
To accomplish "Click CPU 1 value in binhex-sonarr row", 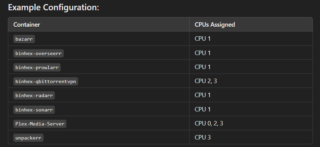I will [202, 109].
